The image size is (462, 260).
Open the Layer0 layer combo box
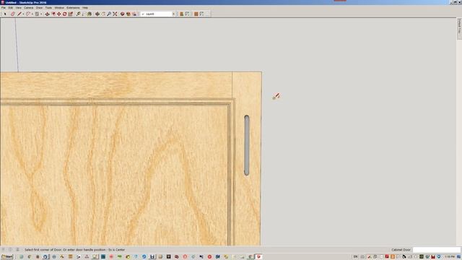[x=157, y=14]
